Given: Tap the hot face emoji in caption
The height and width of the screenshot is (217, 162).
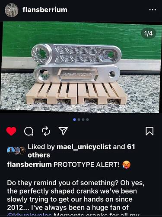Looking at the screenshot, I should click(x=127, y=165).
